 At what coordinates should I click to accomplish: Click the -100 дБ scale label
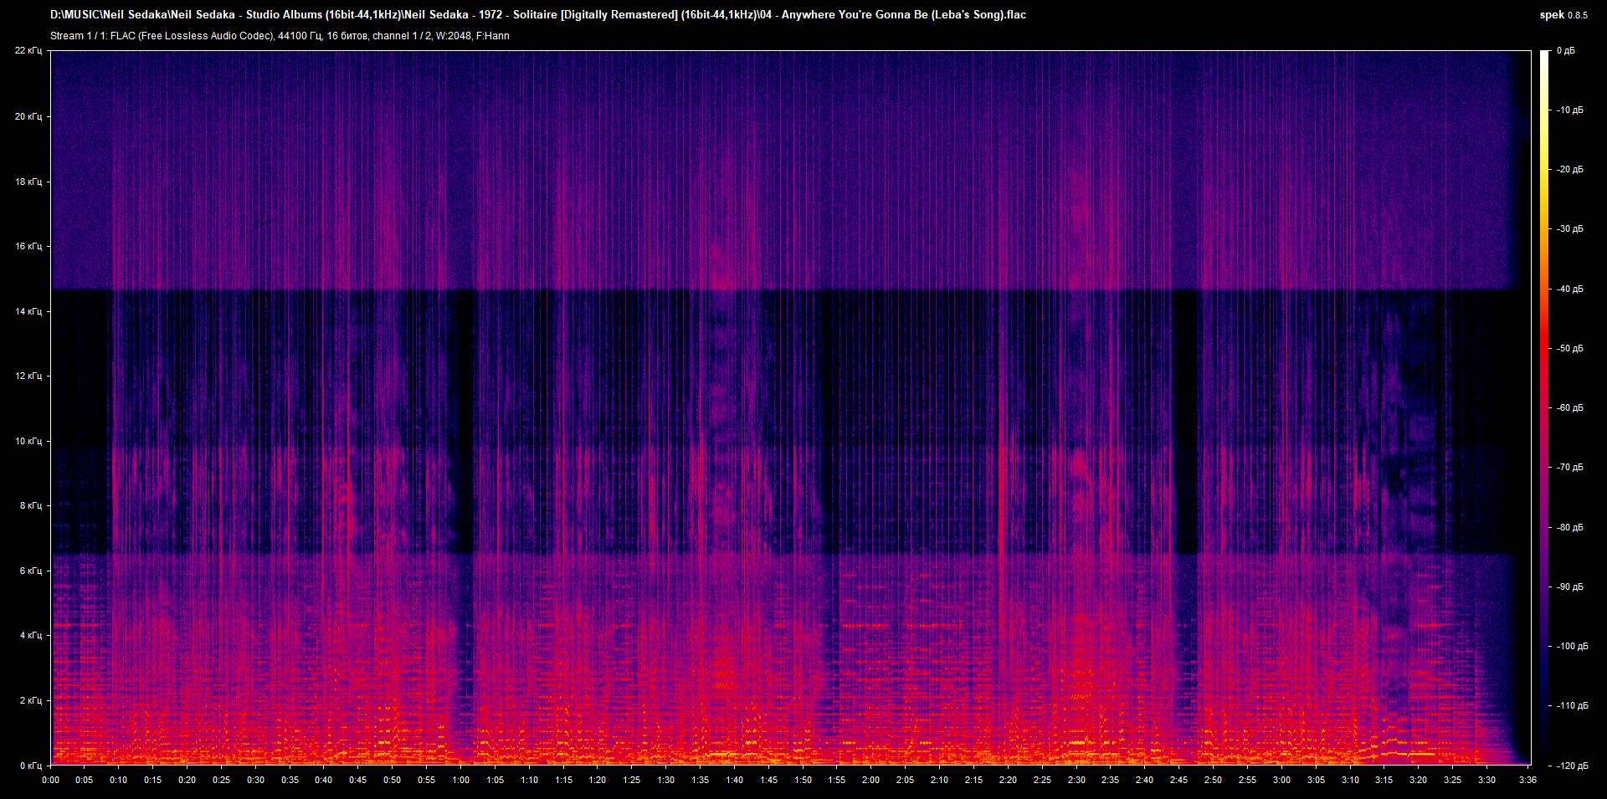(1572, 647)
